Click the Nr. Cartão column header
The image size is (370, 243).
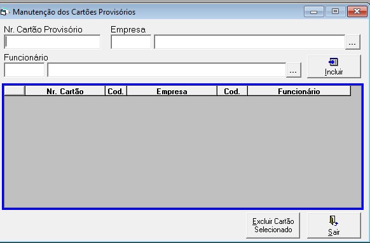(x=65, y=91)
